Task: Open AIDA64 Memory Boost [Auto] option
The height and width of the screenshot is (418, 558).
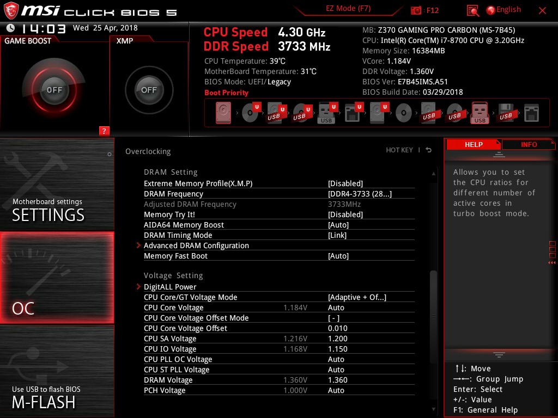Action: 279,225
